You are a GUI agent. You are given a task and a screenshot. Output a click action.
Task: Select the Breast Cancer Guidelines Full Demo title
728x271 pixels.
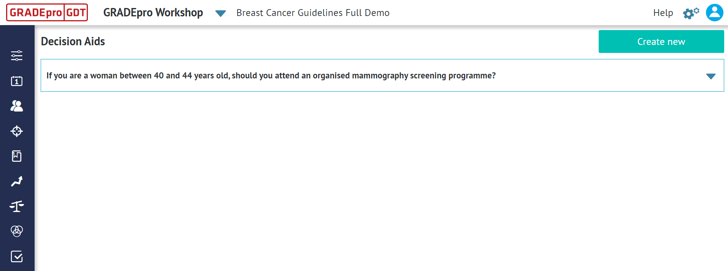(x=313, y=13)
